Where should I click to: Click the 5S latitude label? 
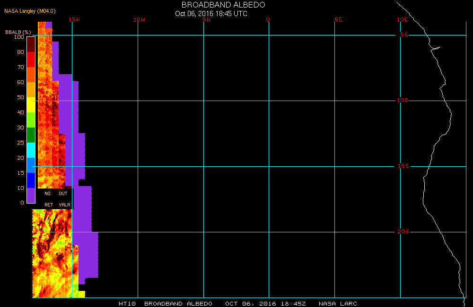[x=404, y=34]
